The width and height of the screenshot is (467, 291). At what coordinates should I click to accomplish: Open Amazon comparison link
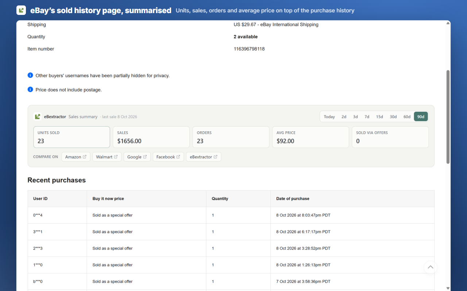[x=76, y=157]
